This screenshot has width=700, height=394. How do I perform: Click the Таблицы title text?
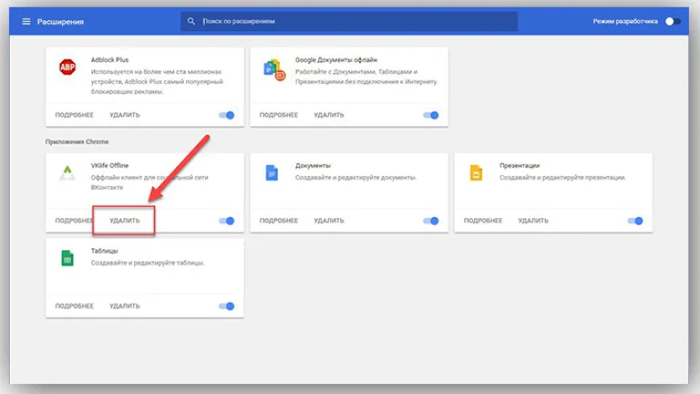[105, 251]
